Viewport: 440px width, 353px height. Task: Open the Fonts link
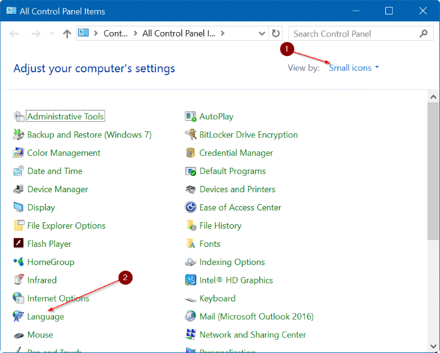[x=209, y=244]
